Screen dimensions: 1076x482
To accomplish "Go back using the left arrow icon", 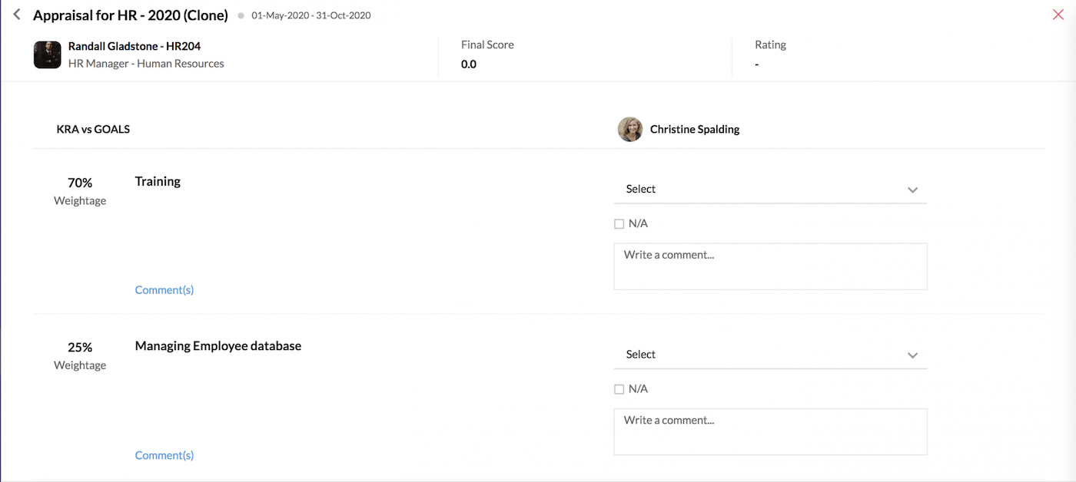I will pos(17,15).
